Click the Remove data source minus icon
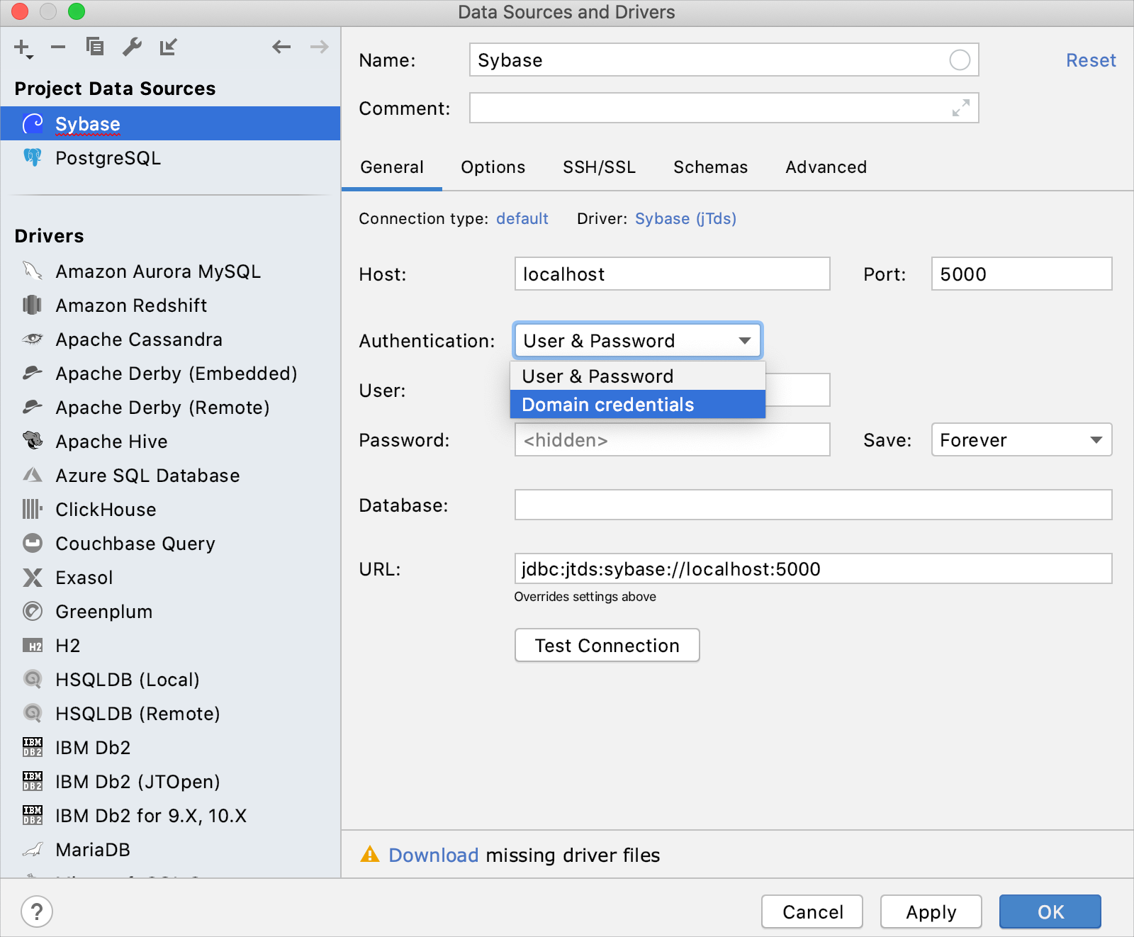Screen dimensions: 1134x937 pyautogui.click(x=58, y=47)
